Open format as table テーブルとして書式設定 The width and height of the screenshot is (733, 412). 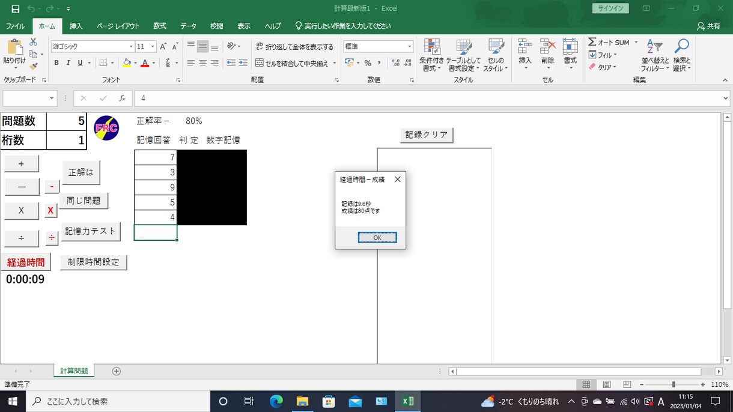click(464, 55)
